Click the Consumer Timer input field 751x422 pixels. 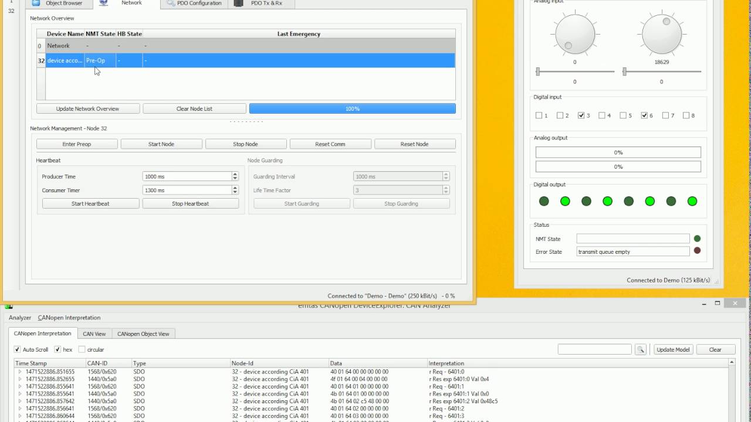click(x=187, y=190)
